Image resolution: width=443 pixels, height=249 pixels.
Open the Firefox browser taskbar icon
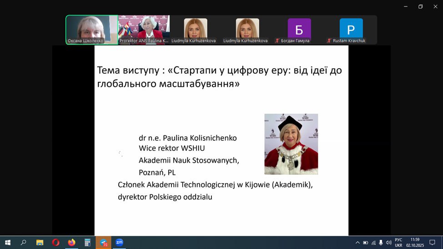(71, 242)
